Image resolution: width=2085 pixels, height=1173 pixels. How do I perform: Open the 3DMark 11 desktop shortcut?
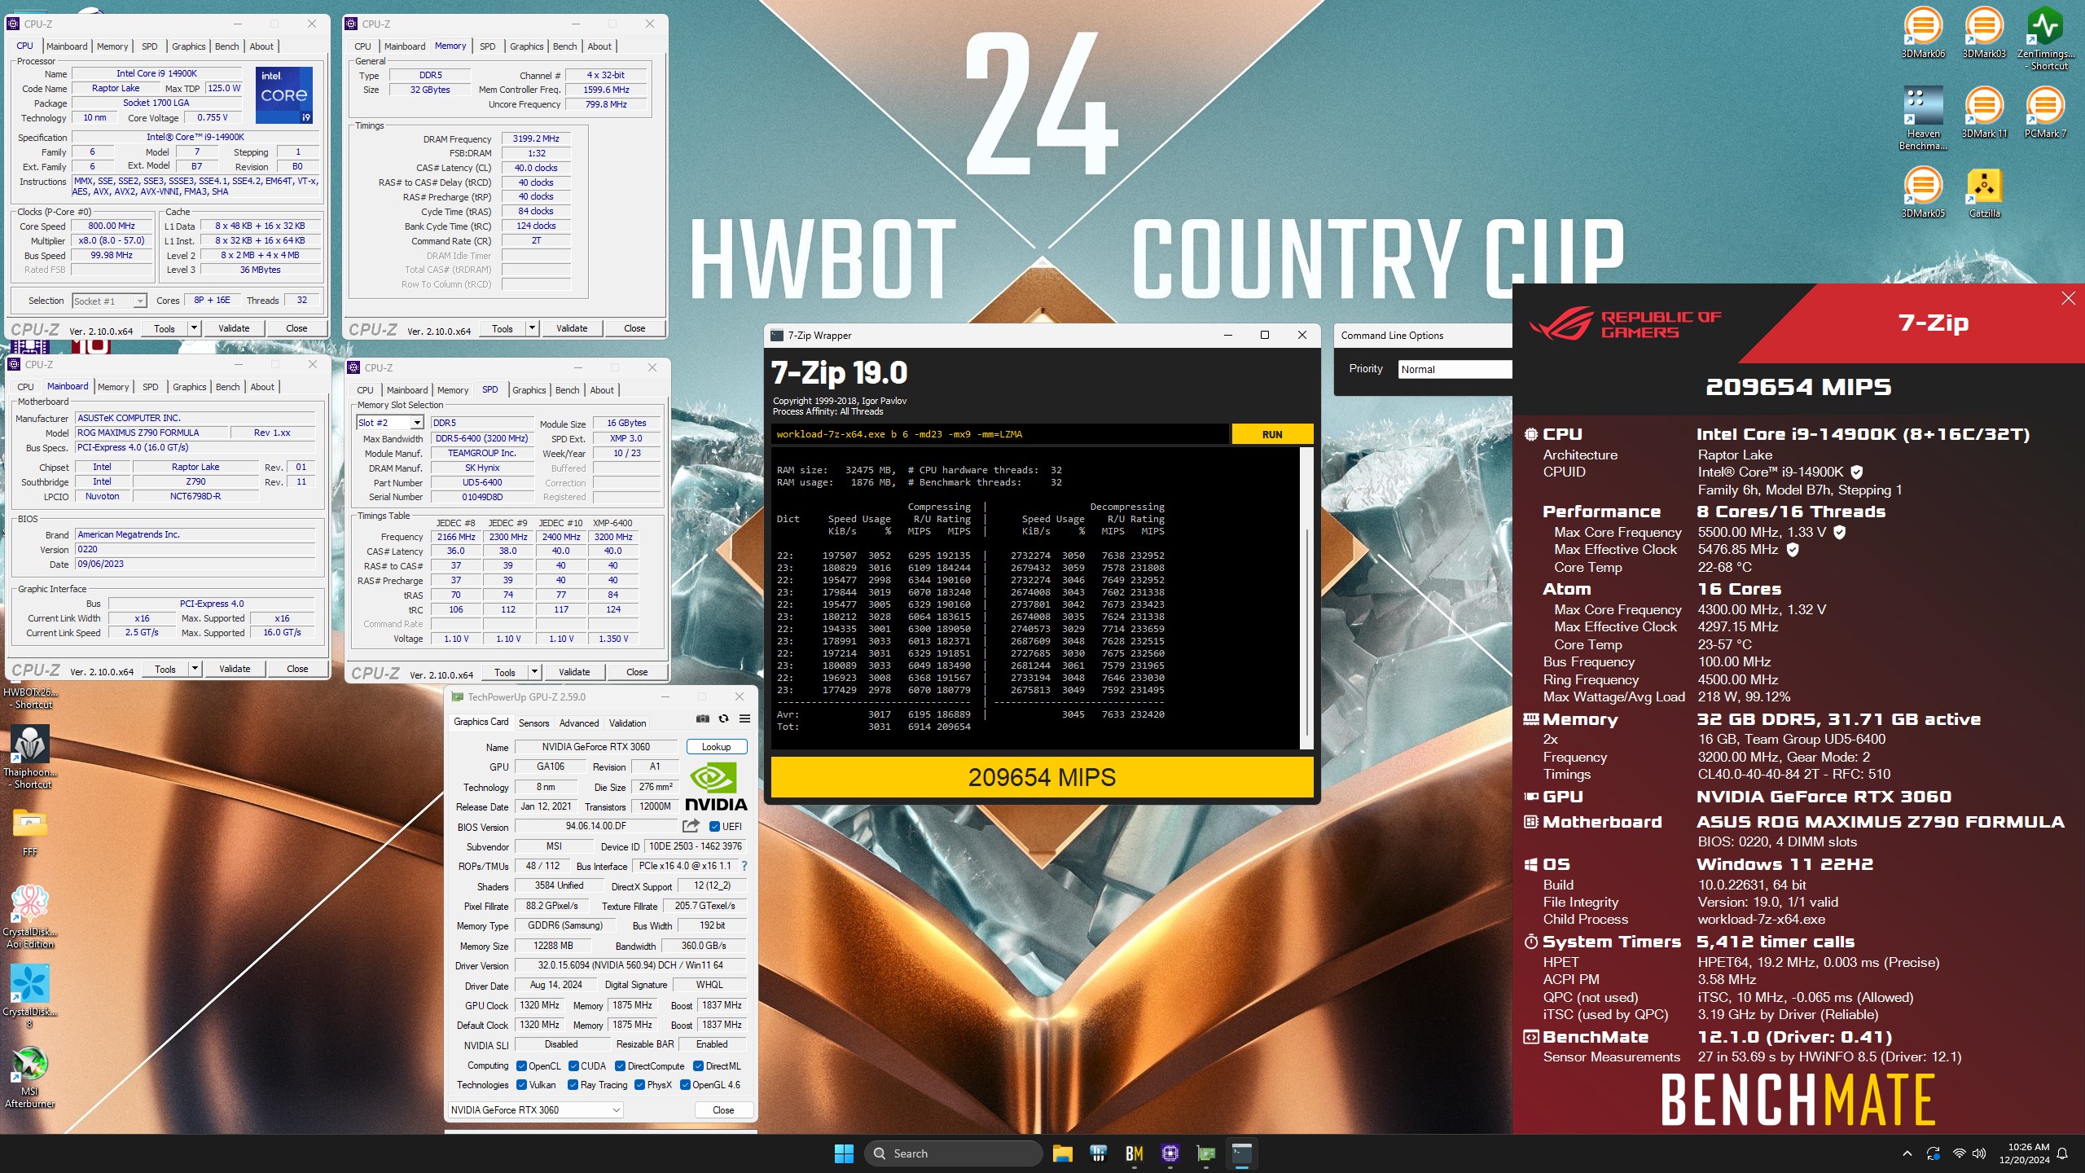click(1984, 112)
